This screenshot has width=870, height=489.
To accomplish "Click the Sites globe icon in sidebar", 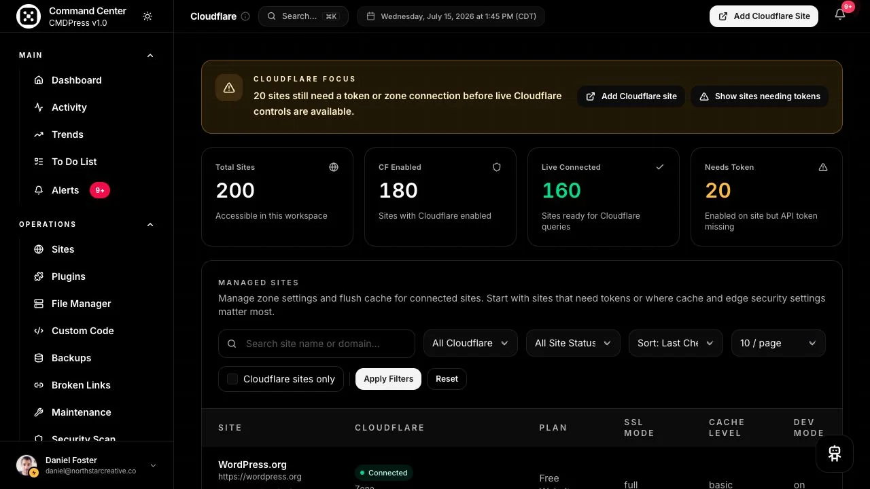I will [39, 249].
